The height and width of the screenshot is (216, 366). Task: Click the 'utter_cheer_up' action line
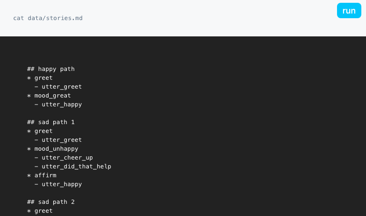tap(67, 158)
